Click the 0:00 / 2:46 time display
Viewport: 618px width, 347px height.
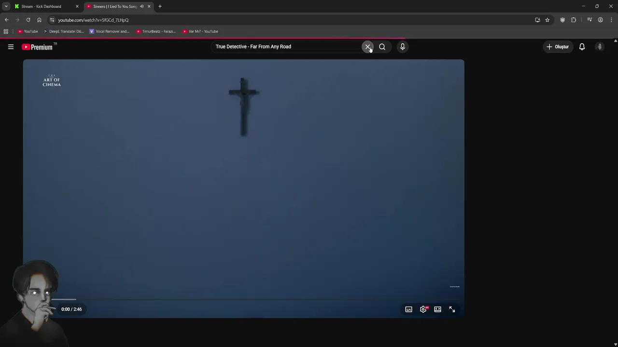pos(71,309)
